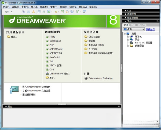Image resolution: width=161 pixels, height=130 pixels.
Task: Expand the 标签检查器 panel group
Action: point(126,18)
